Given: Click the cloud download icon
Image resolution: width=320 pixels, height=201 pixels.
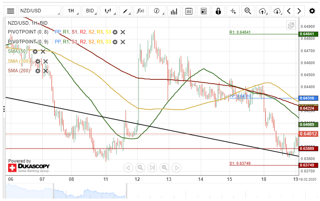Looking at the screenshot, I should point(277,11).
